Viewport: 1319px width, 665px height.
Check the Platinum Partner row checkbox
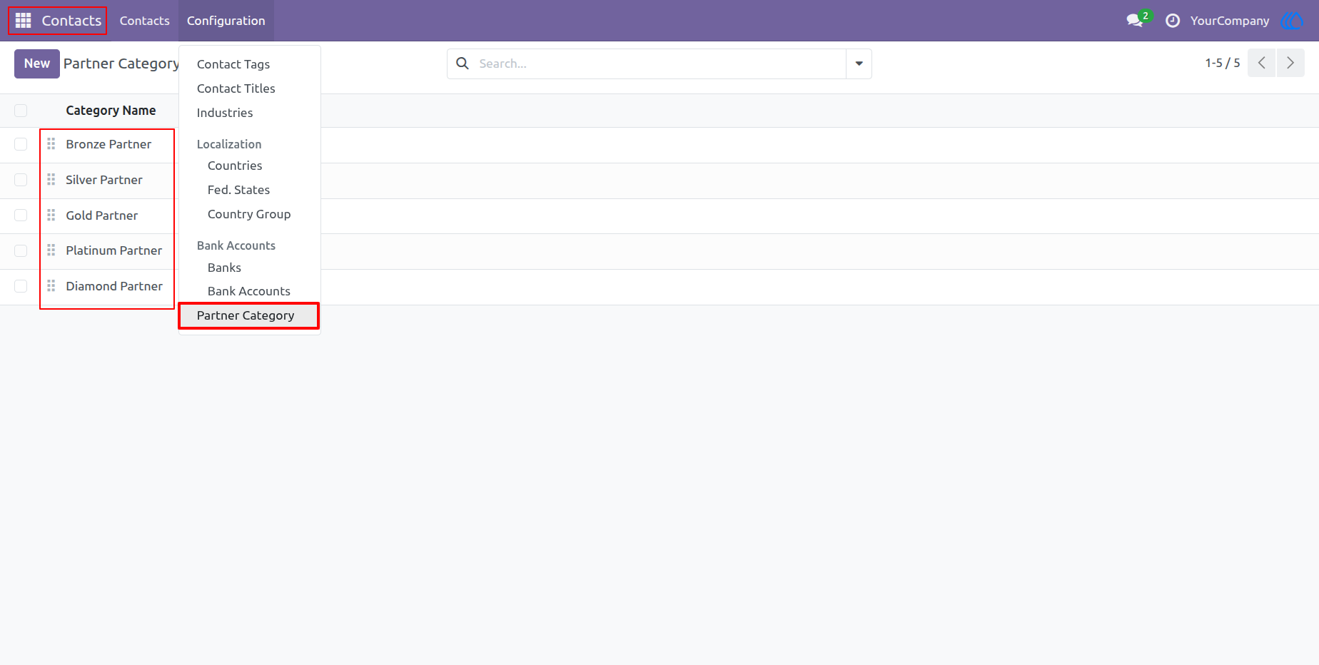(21, 250)
